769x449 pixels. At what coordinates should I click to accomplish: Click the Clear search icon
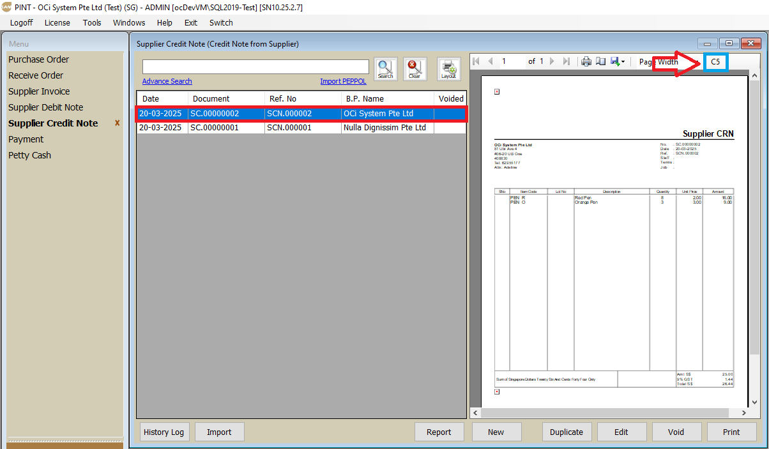coord(415,68)
